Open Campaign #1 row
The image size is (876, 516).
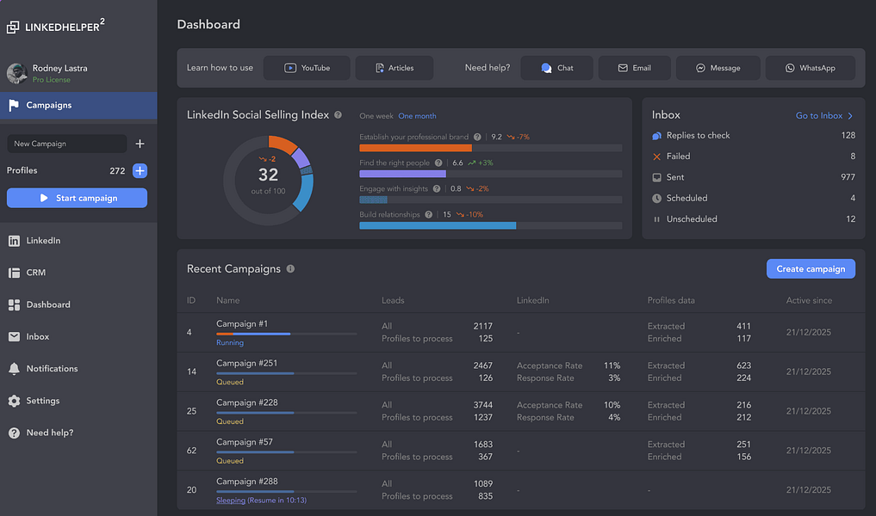click(x=520, y=333)
